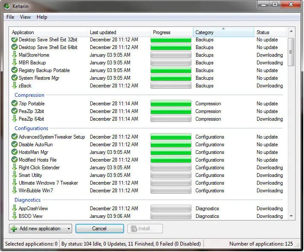Click the download icon for AppCrashView

(14, 209)
